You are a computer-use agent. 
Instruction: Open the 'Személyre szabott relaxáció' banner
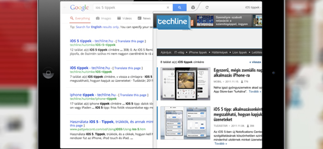pyautogui.click(x=224, y=21)
